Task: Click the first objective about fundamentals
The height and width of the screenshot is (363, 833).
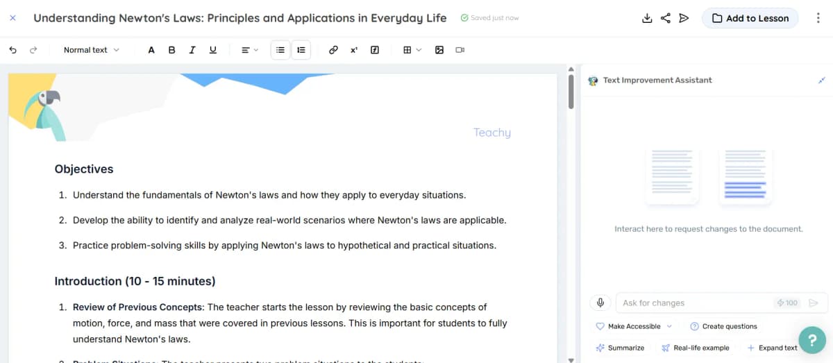Action: click(x=269, y=195)
